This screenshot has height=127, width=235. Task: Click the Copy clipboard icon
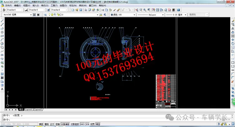tap(107, 10)
